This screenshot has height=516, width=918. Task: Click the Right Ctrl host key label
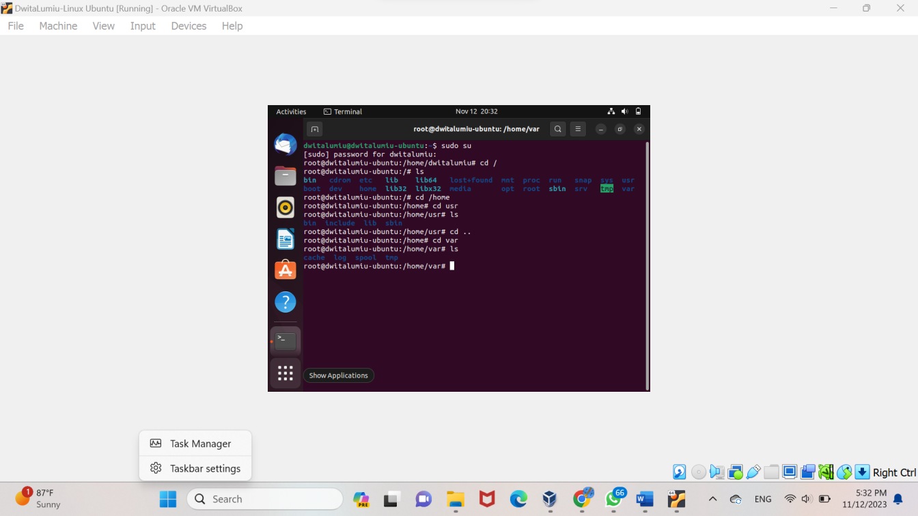point(894,472)
